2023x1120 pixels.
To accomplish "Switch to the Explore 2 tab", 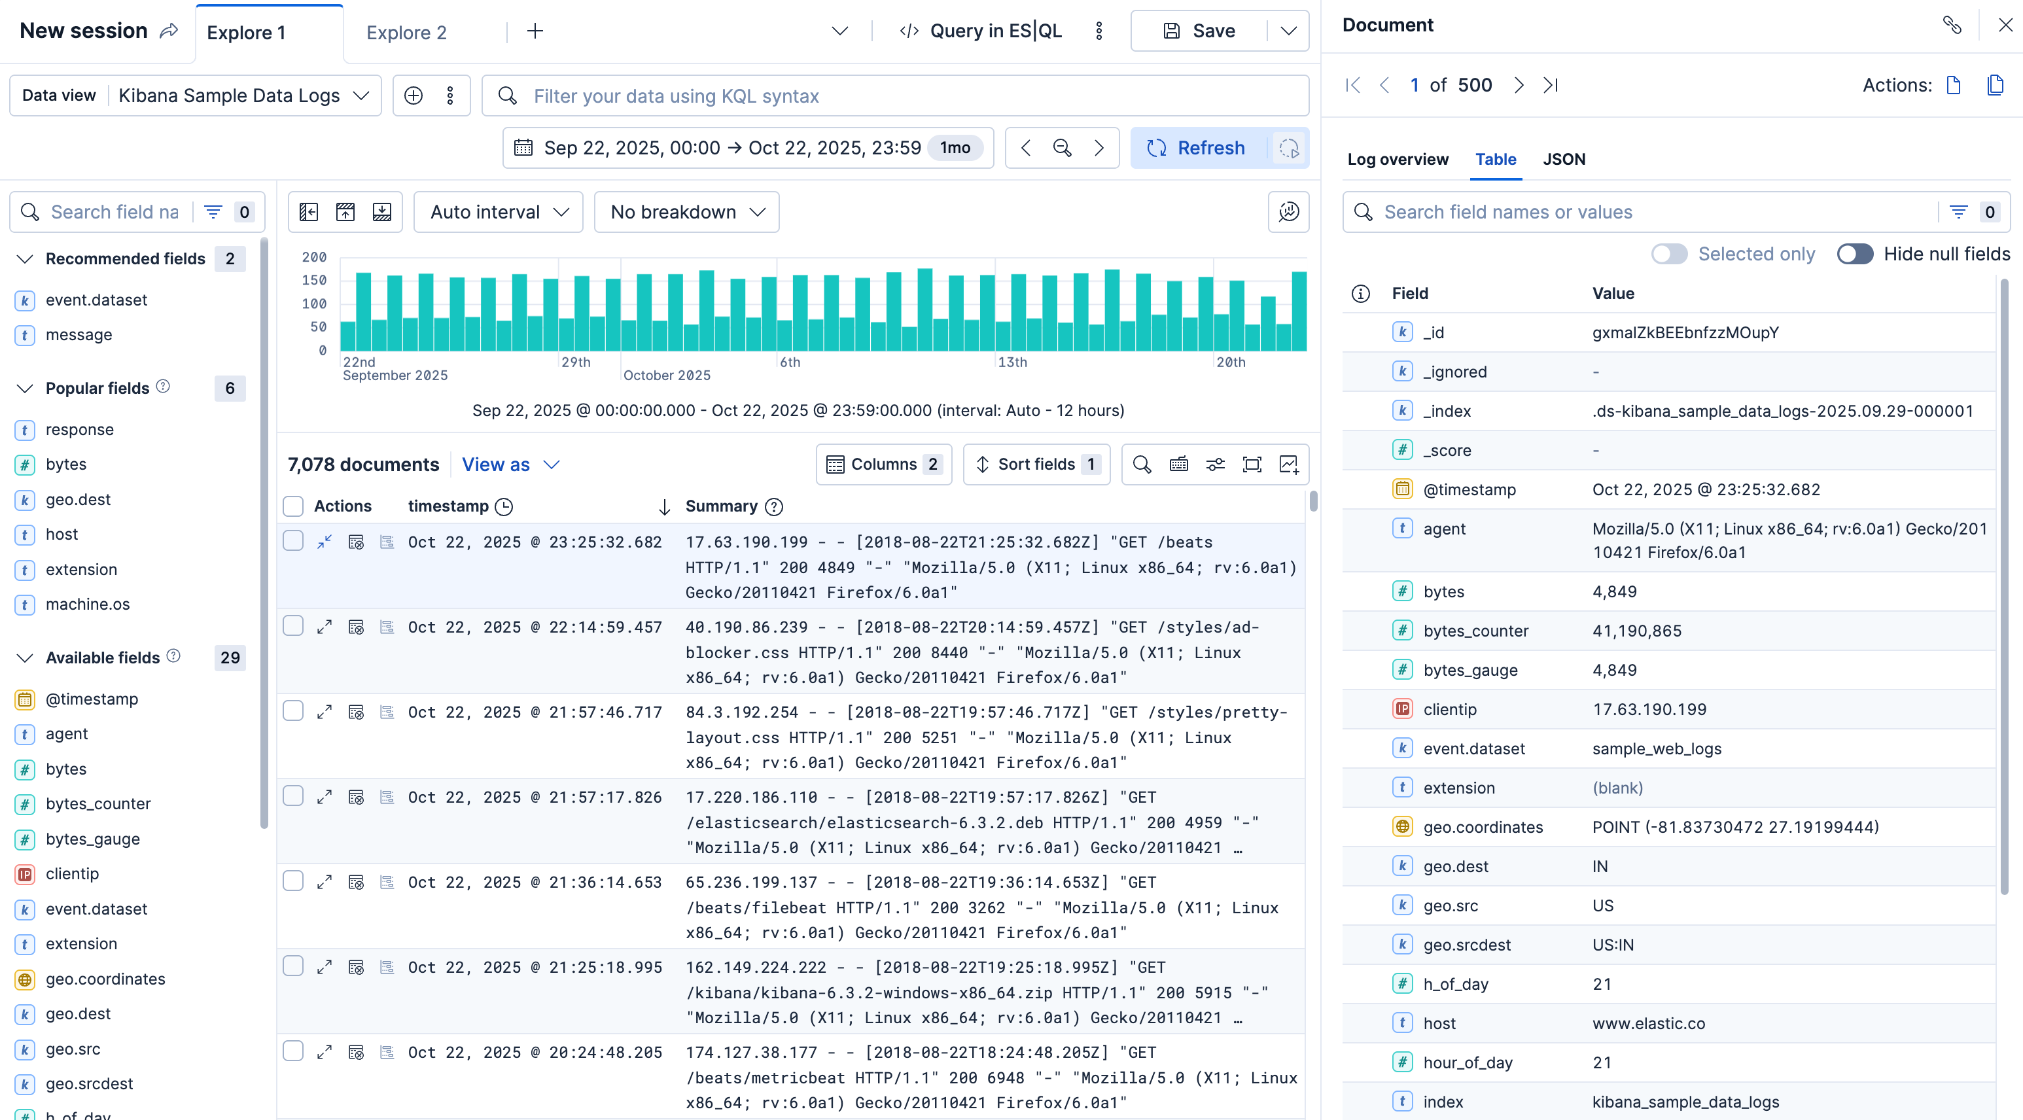I will 406,32.
